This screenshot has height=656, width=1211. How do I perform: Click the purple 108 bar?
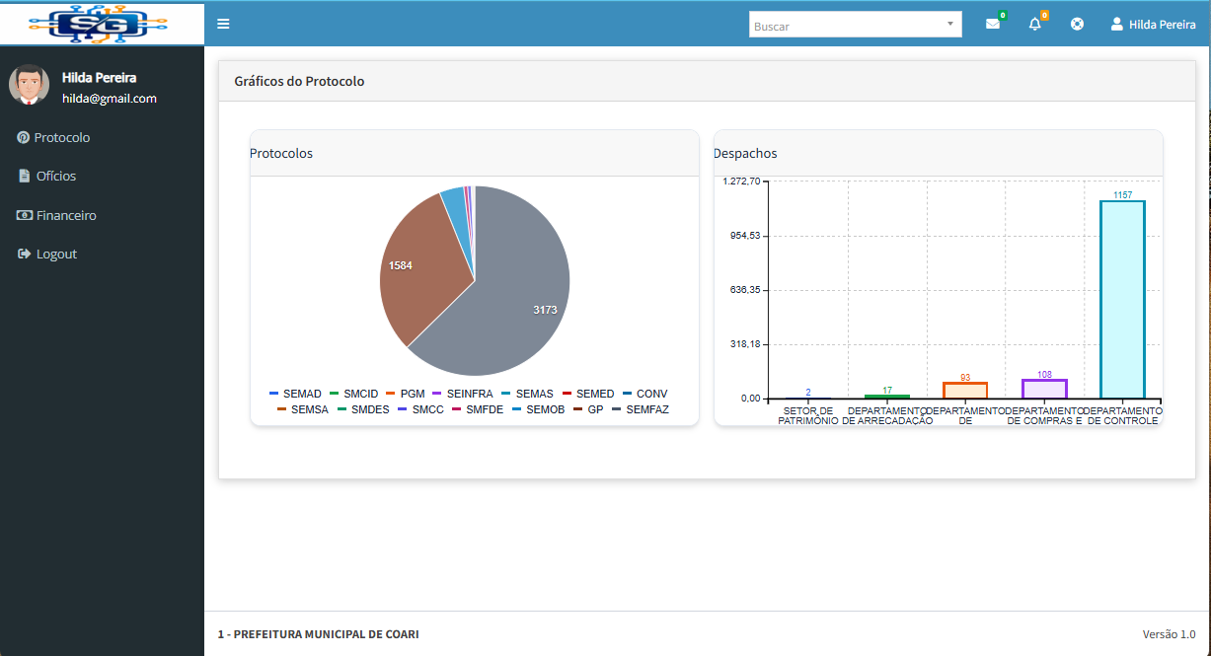point(1044,389)
